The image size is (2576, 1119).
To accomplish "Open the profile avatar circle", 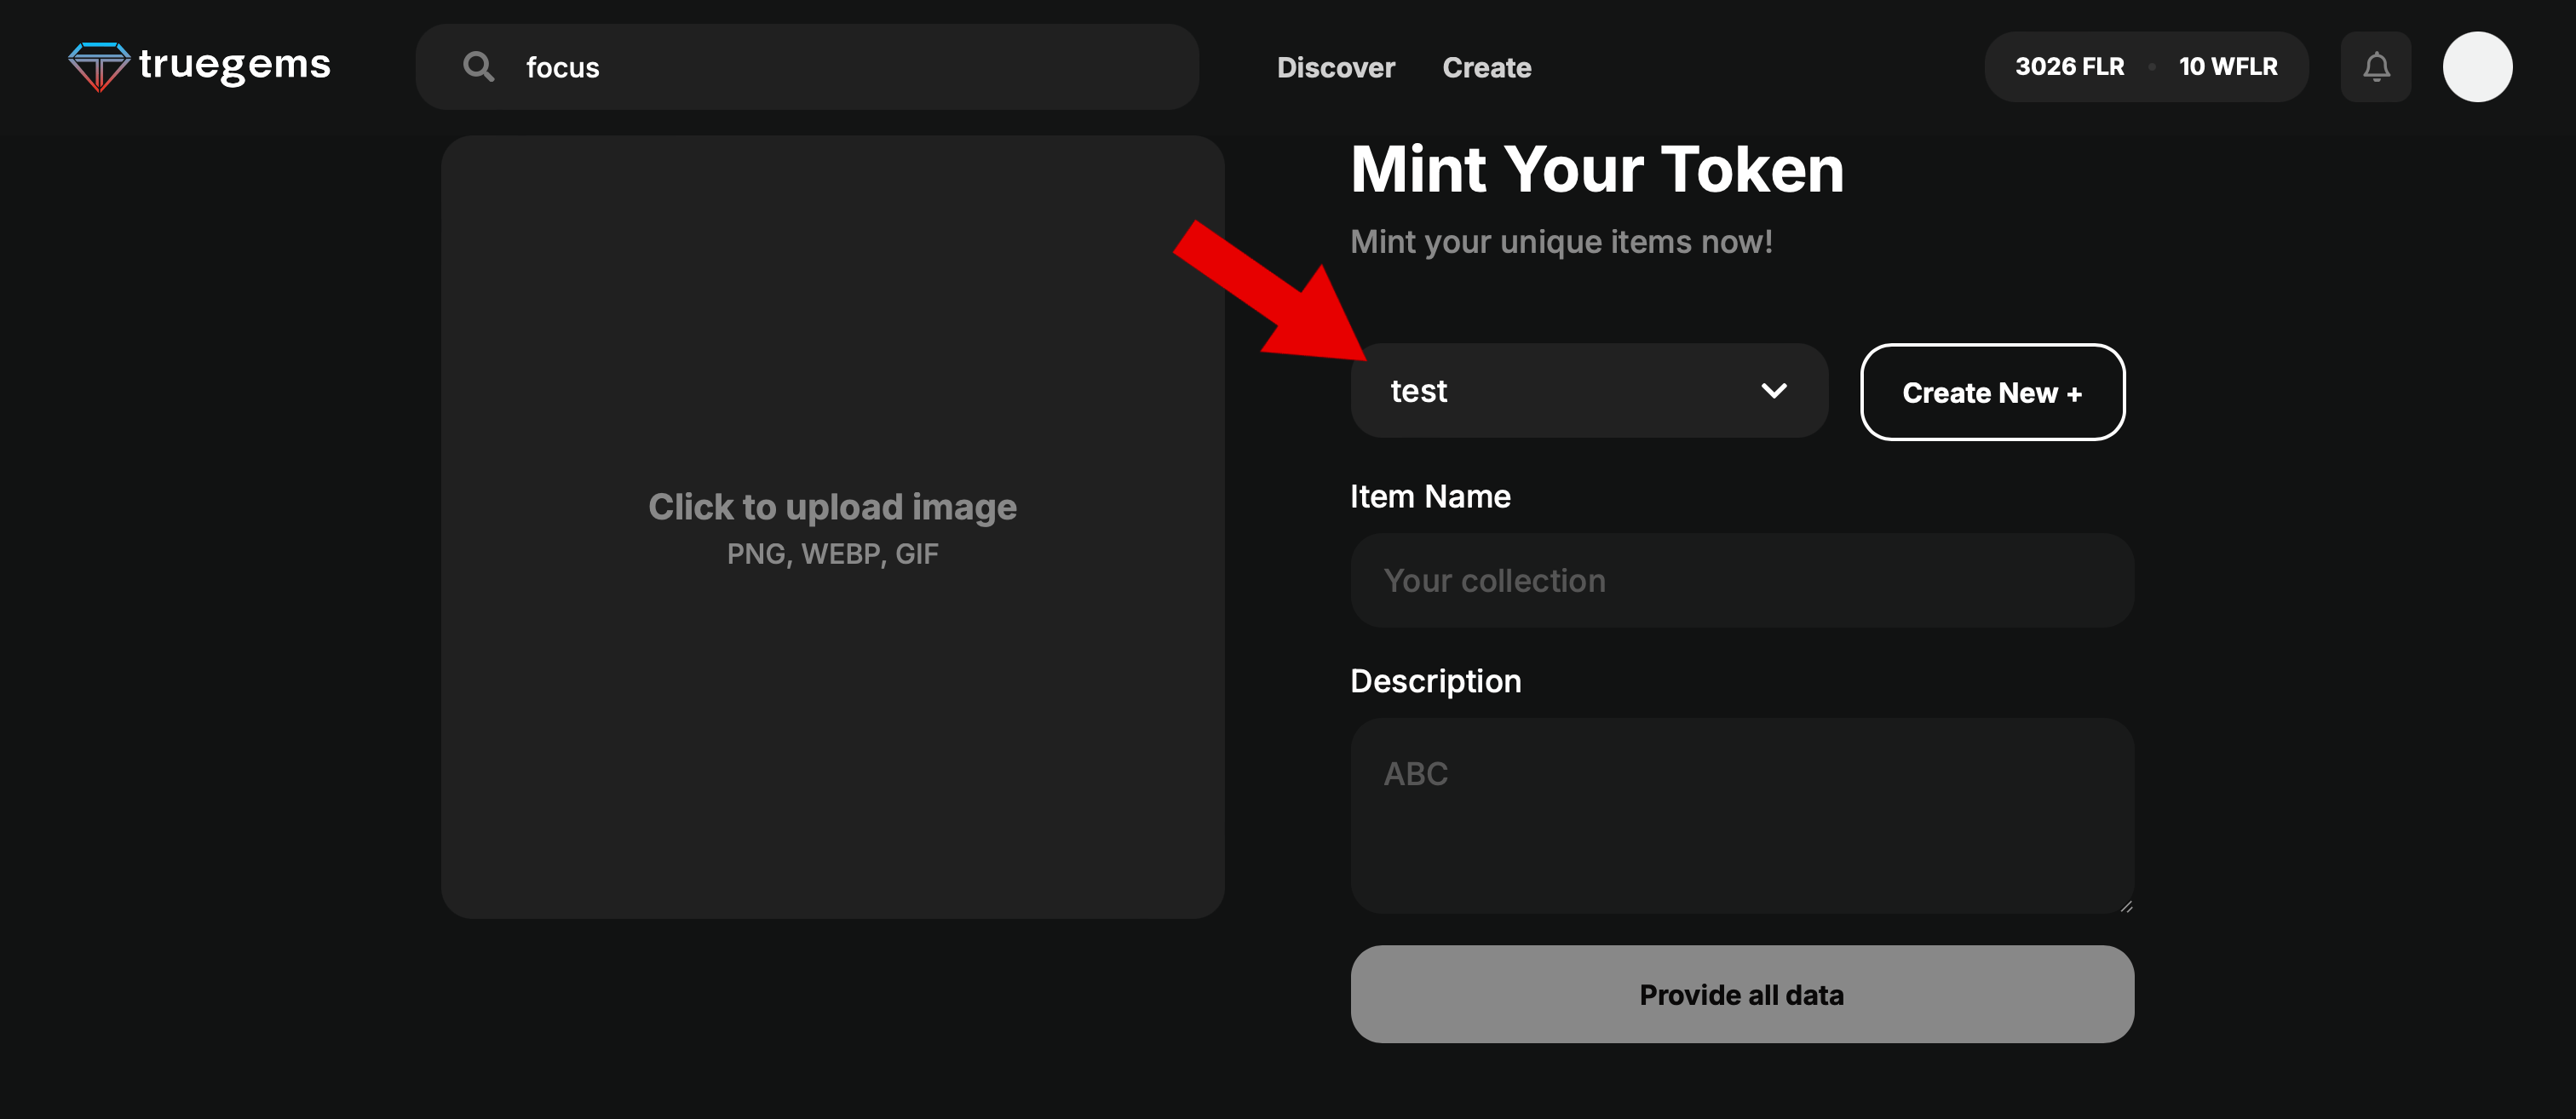I will coord(2476,67).
